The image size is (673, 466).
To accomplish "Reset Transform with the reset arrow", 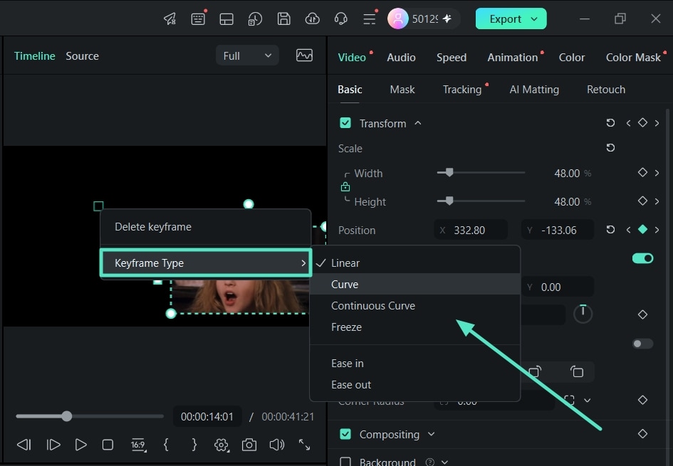I will click(x=610, y=123).
